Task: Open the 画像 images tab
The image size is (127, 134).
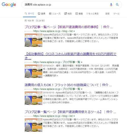Action: click(x=42, y=14)
